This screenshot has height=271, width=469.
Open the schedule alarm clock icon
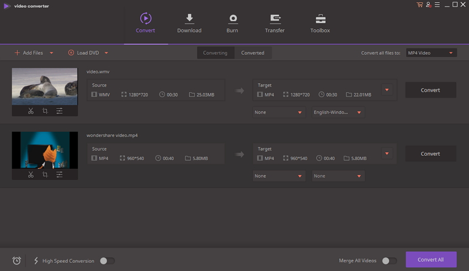(x=17, y=261)
